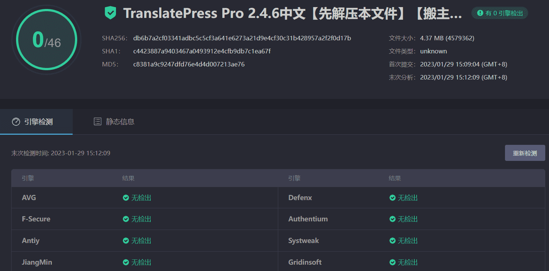This screenshot has height=271, width=549.
Task: Click the right 结果 column header
Action: [395, 178]
